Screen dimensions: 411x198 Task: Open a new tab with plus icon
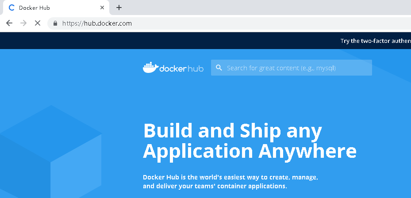[119, 8]
